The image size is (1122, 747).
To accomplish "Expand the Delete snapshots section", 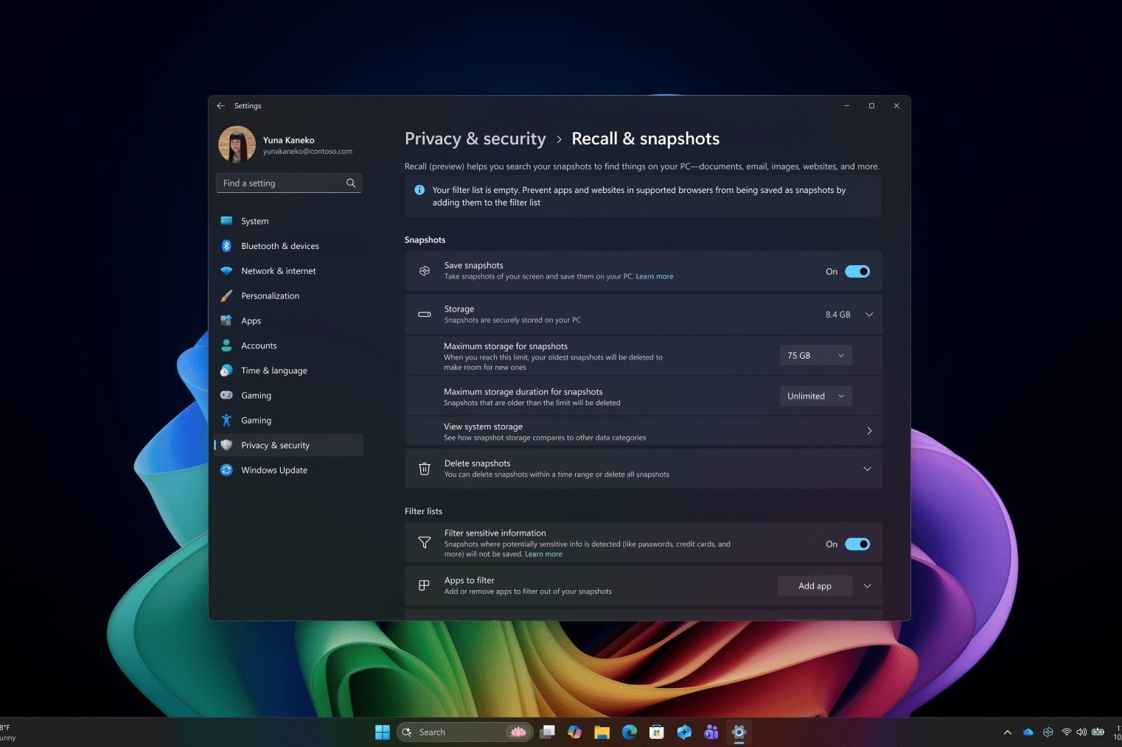I will coord(867,469).
